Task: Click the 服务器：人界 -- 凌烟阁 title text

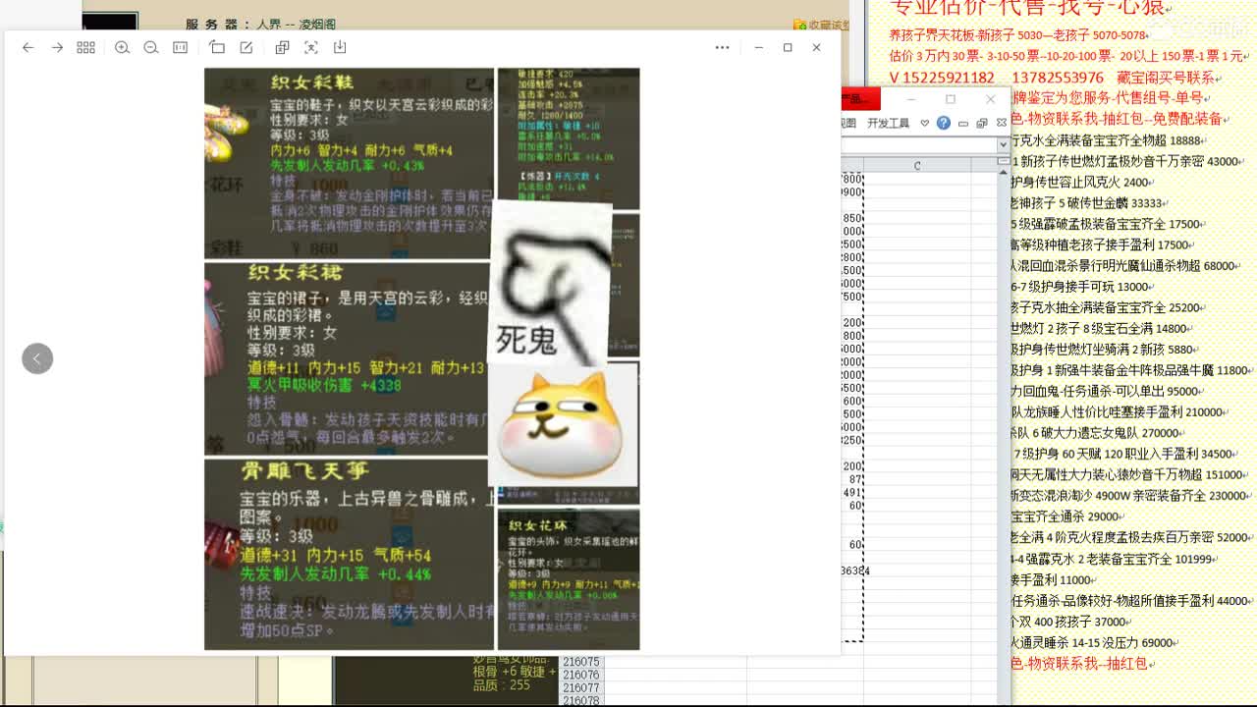Action: [x=260, y=25]
